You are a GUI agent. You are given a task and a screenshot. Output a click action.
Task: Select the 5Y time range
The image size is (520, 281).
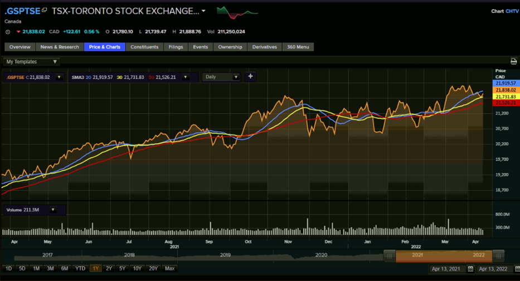click(123, 268)
